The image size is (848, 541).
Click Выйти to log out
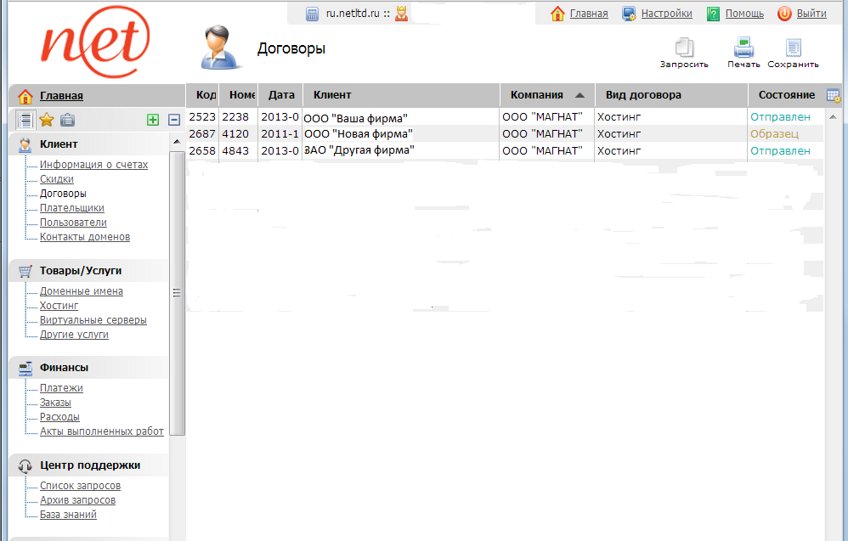coord(811,14)
